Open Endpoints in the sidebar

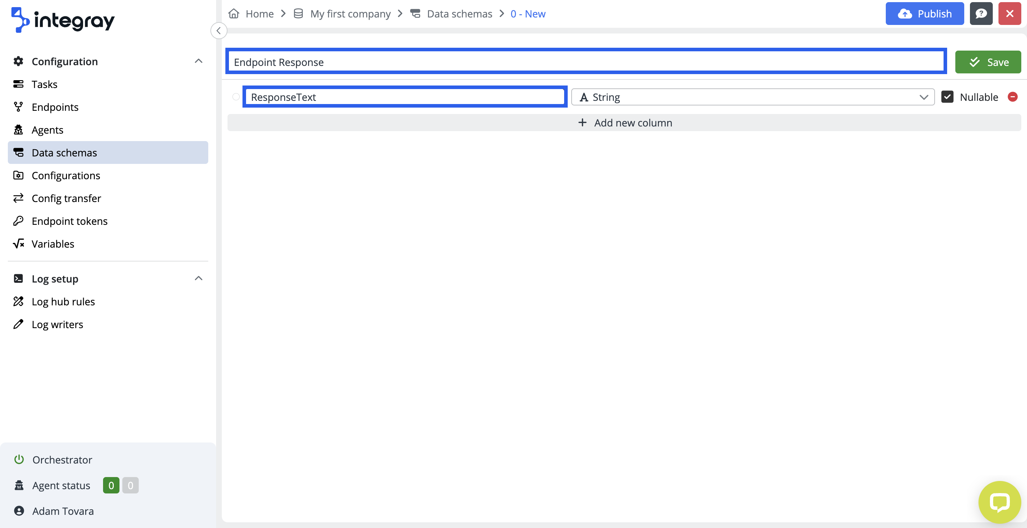55,107
